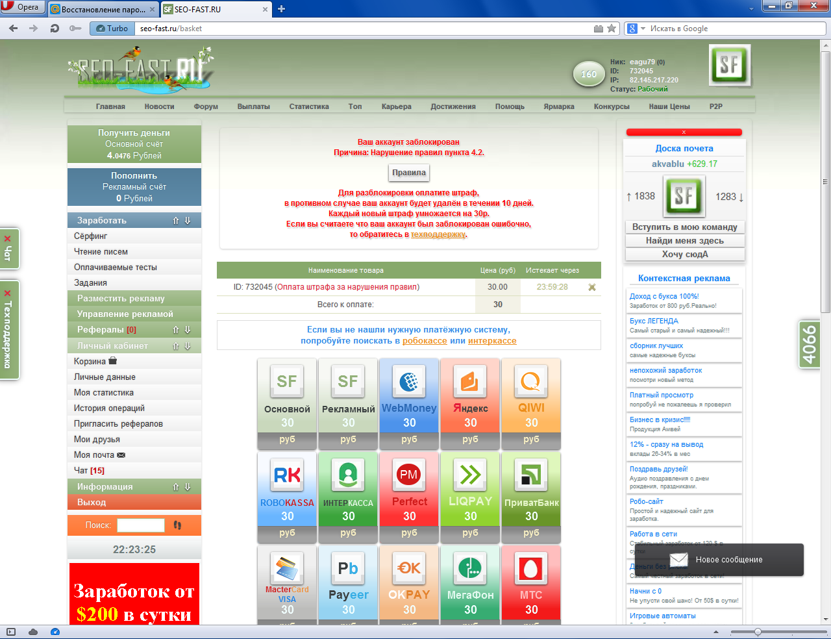Screen dimensions: 831x639
Task: Open the интеркассе link
Action: coord(492,341)
